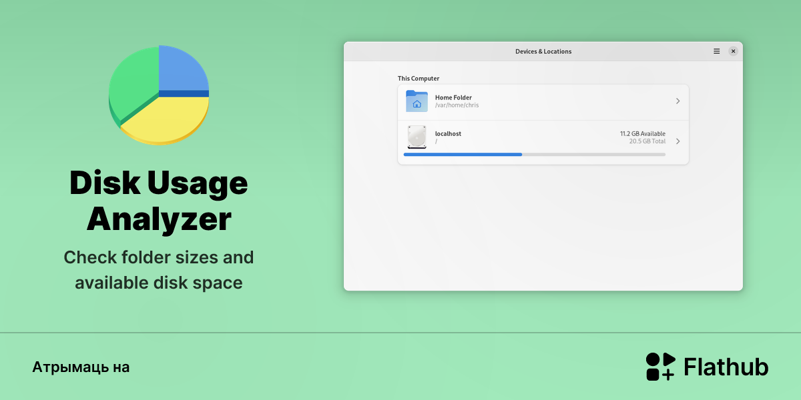Open the hamburger main menu
Screen dimensions: 801x400
coord(716,51)
